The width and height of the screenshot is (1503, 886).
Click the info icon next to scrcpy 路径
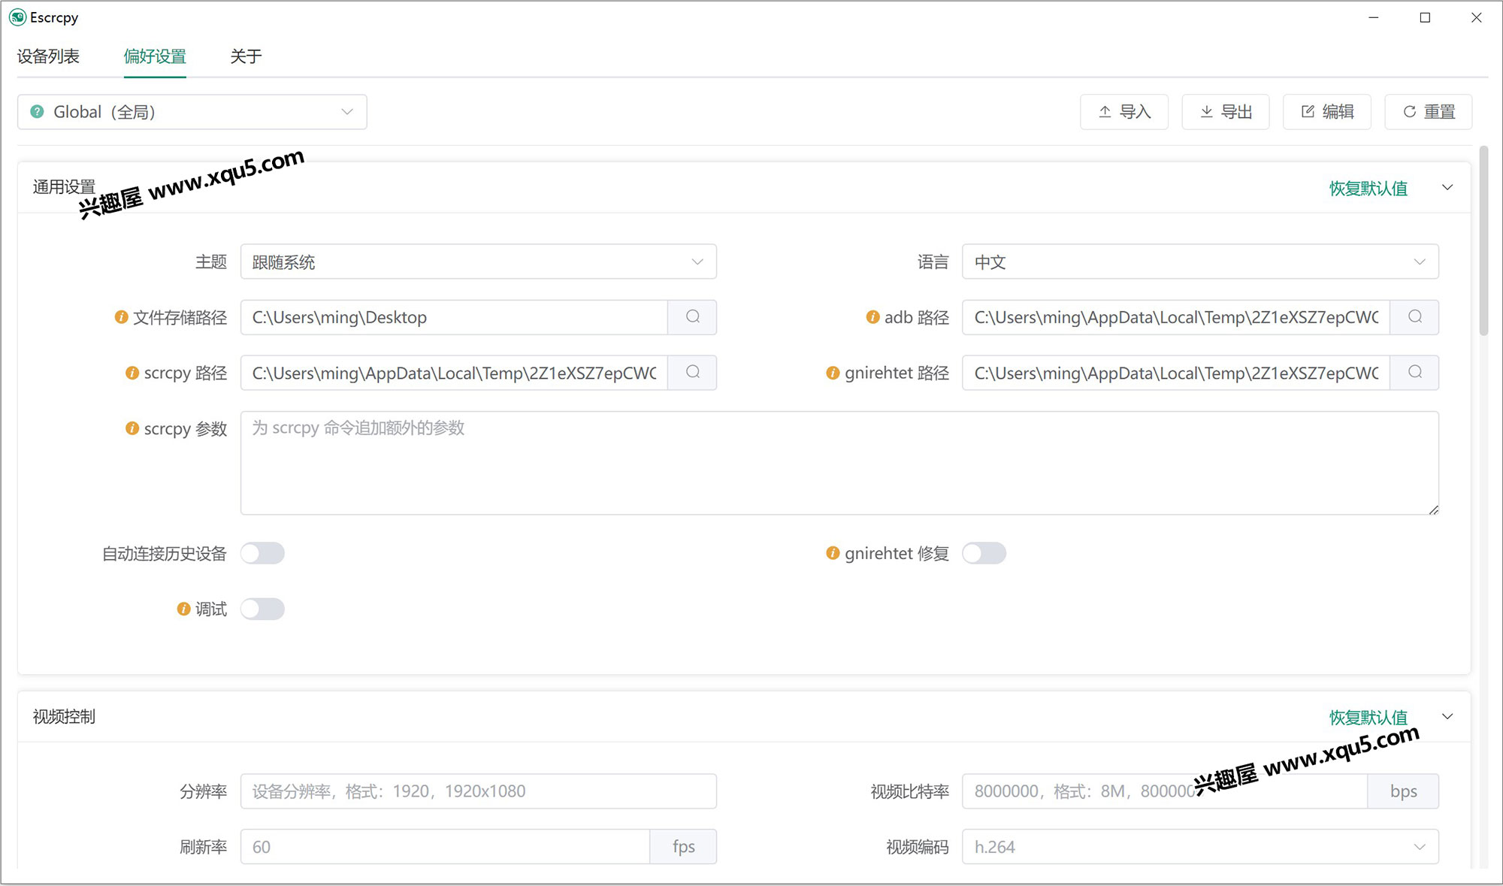[x=132, y=373]
